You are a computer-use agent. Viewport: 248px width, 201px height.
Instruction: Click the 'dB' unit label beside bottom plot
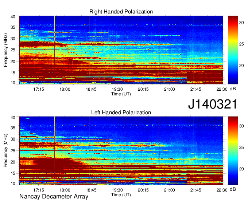pyautogui.click(x=233, y=189)
